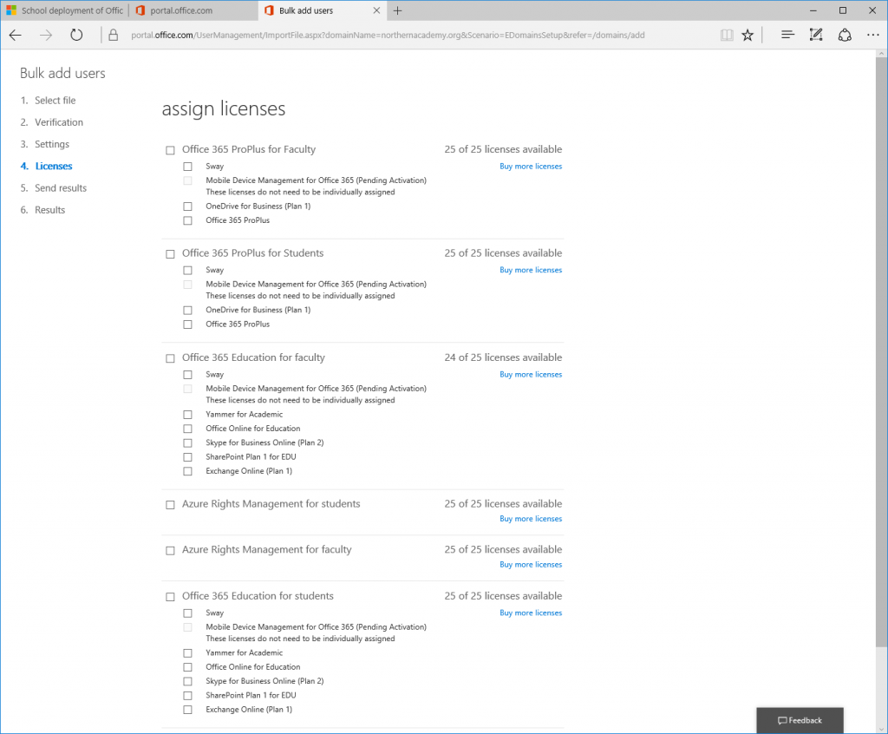The width and height of the screenshot is (888, 734).
Task: Check Office 365 ProPlus for Students license
Action: [170, 254]
